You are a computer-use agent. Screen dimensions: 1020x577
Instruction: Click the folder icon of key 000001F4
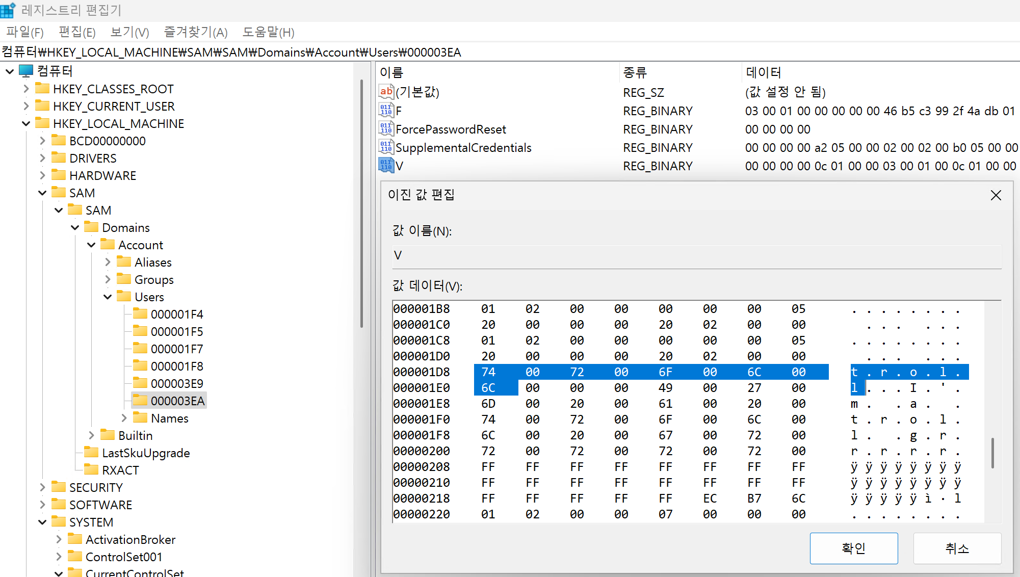140,314
